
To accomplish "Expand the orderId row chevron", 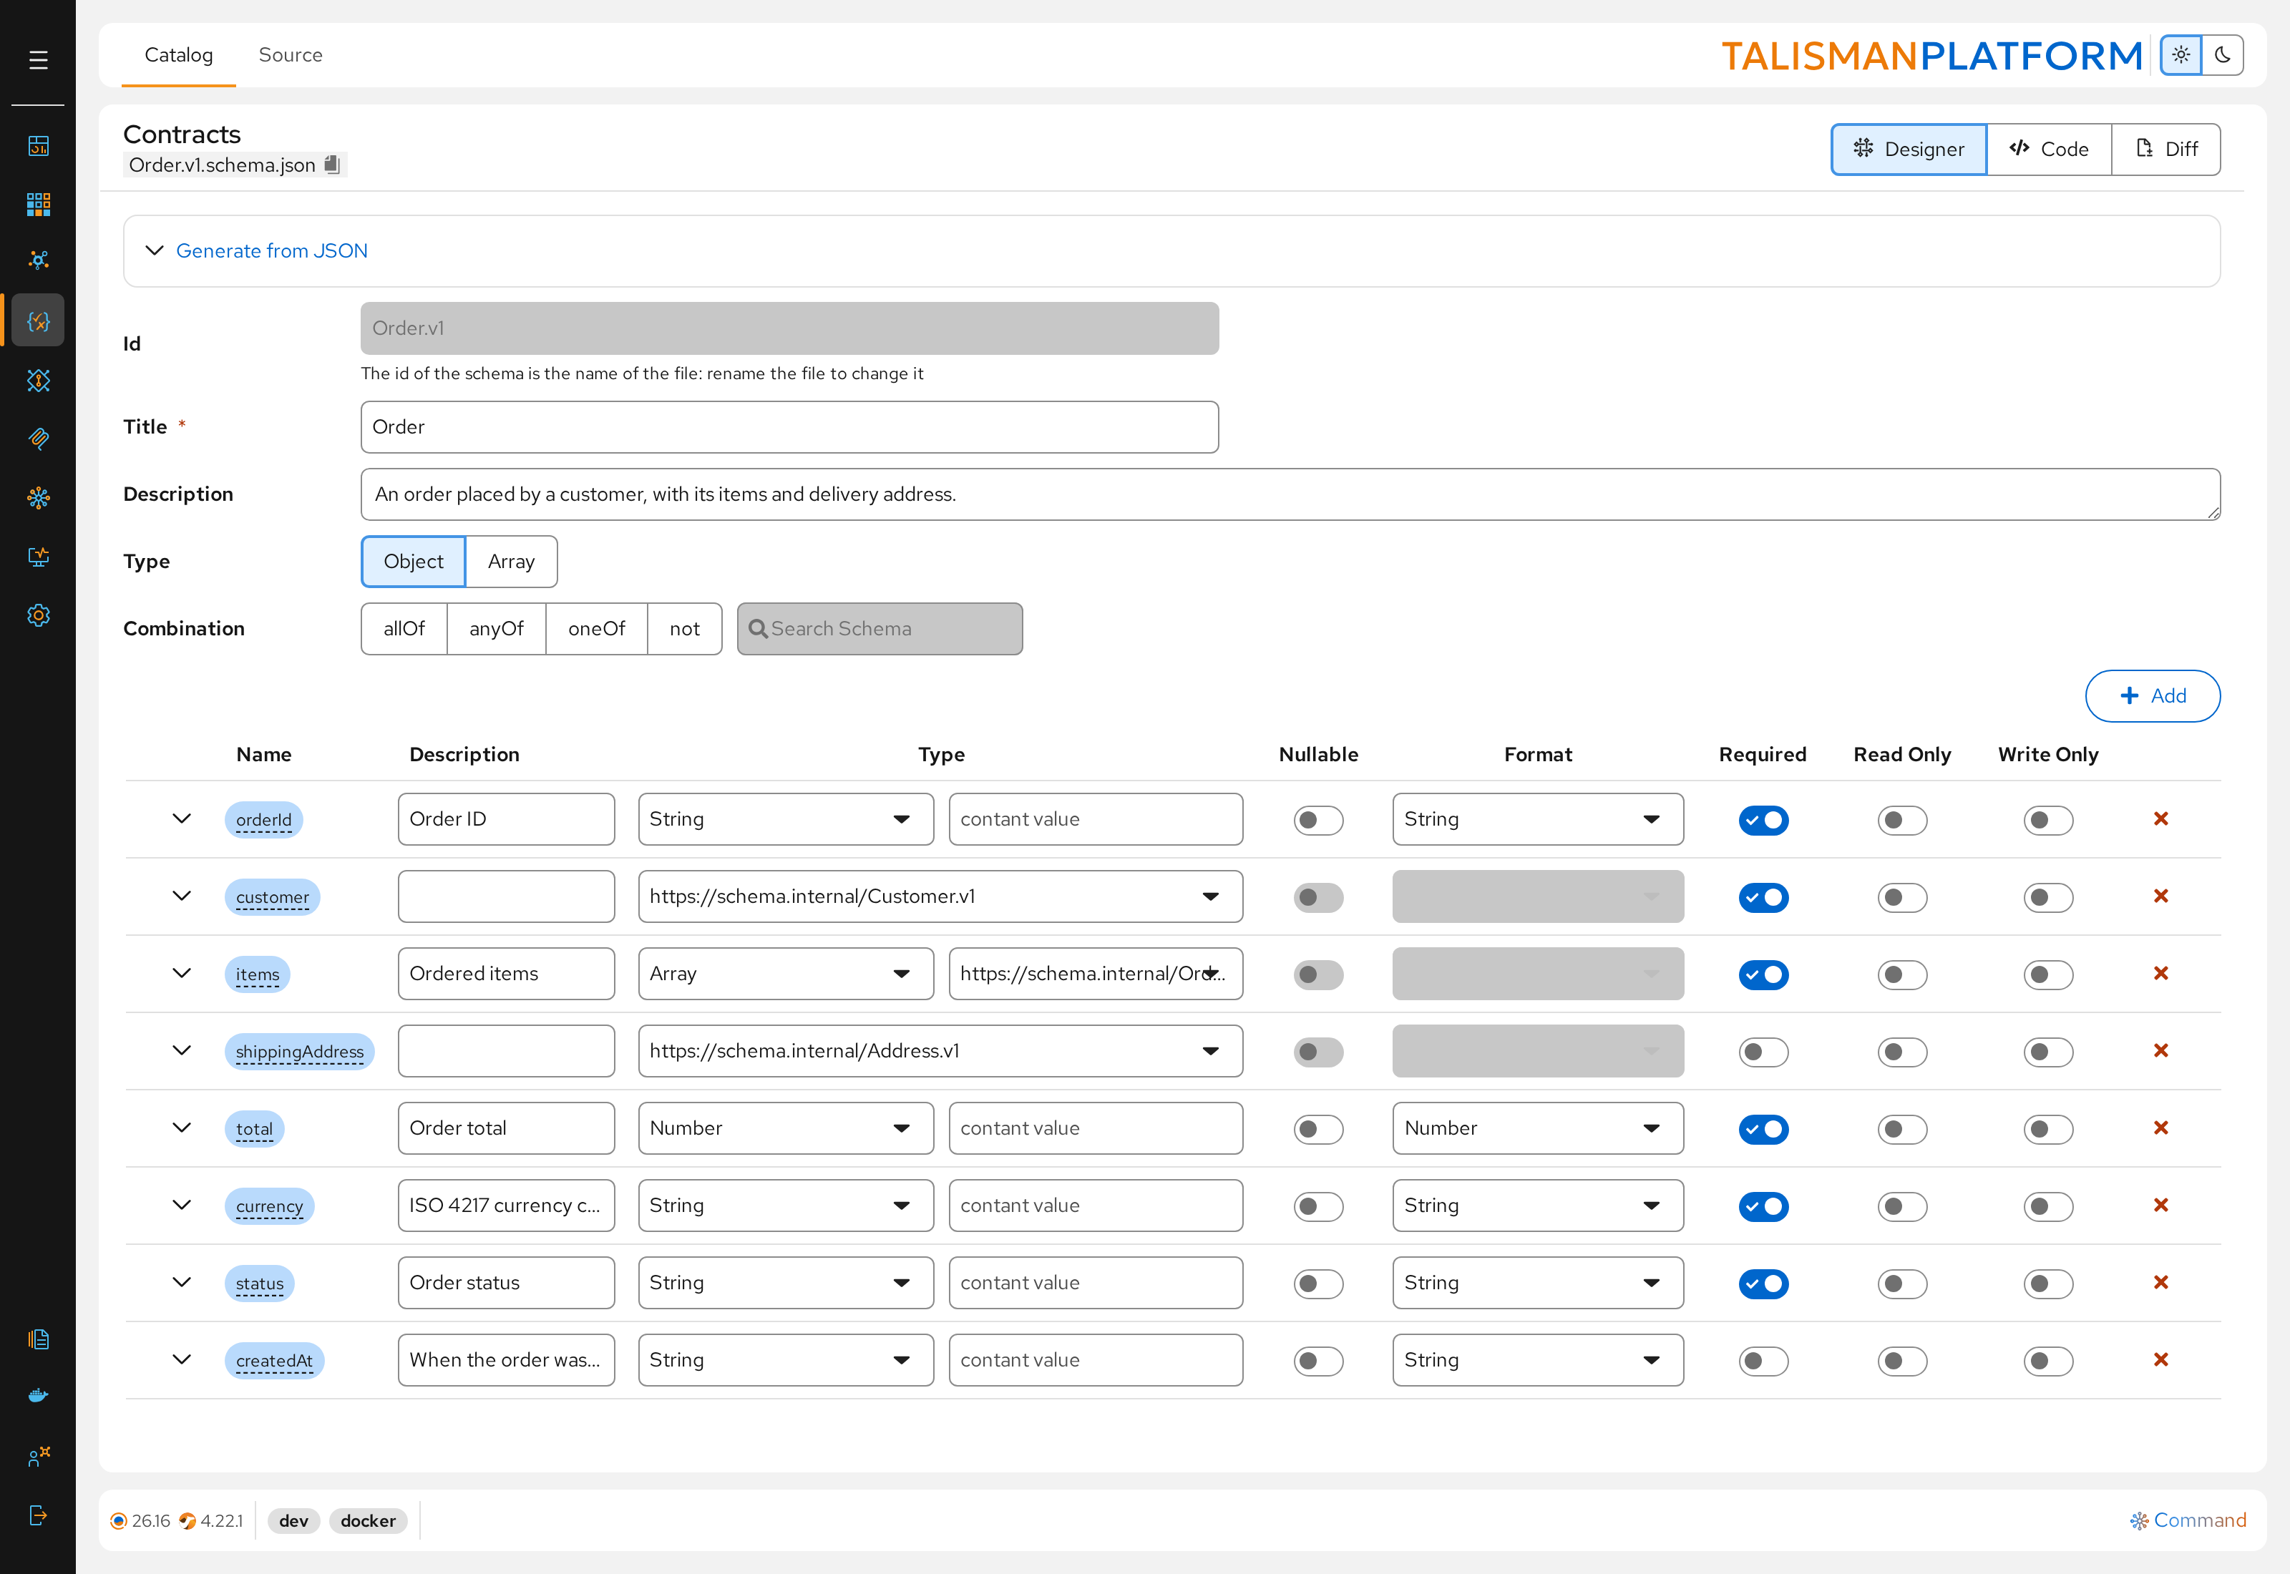I will click(182, 818).
